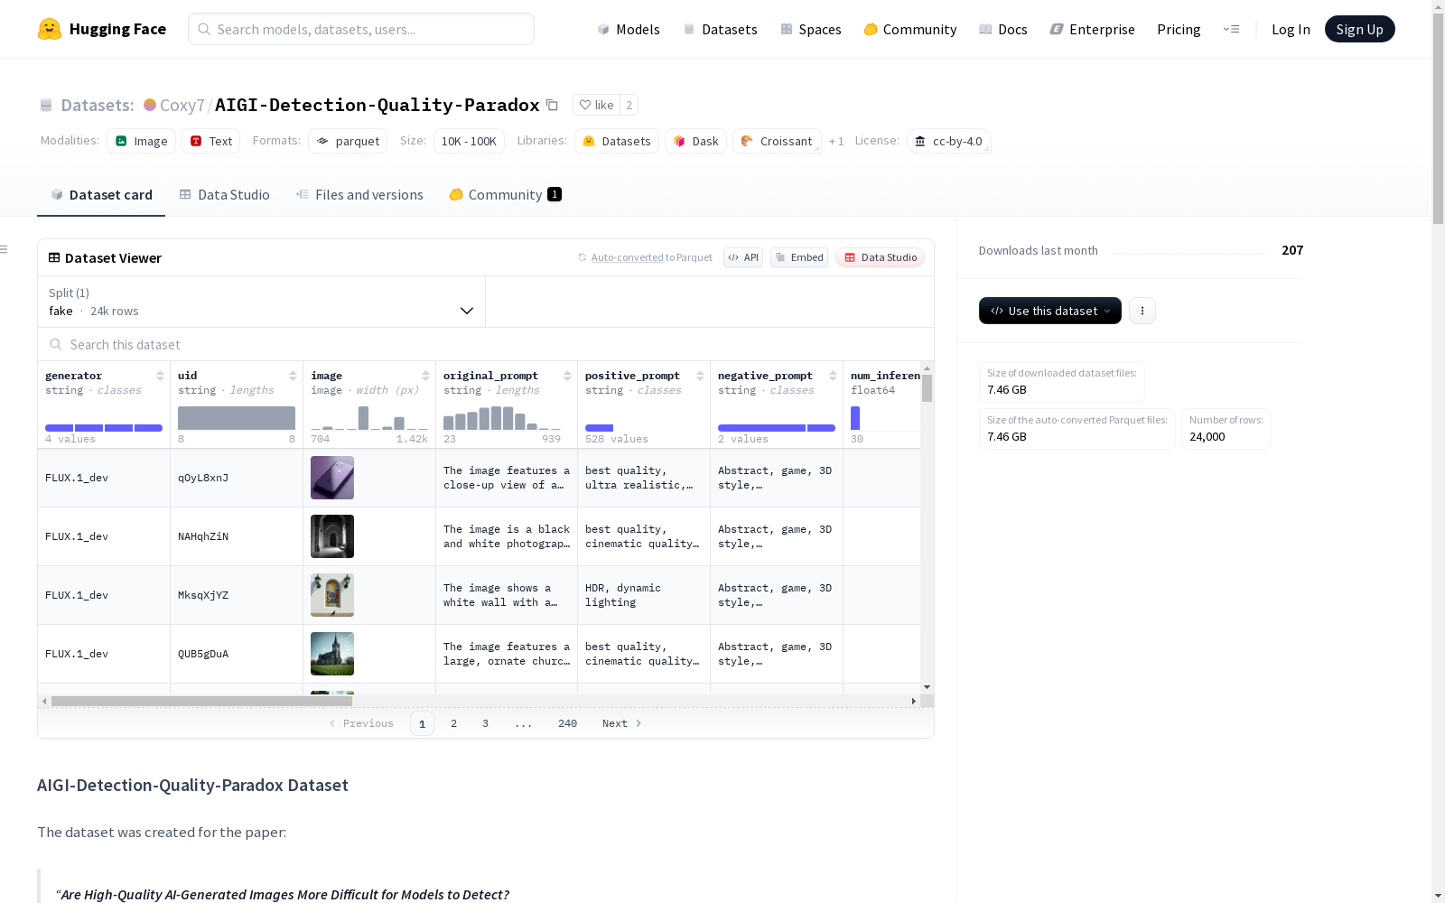This screenshot has width=1445, height=903.
Task: Open the Docs nav item
Action: 1003,29
